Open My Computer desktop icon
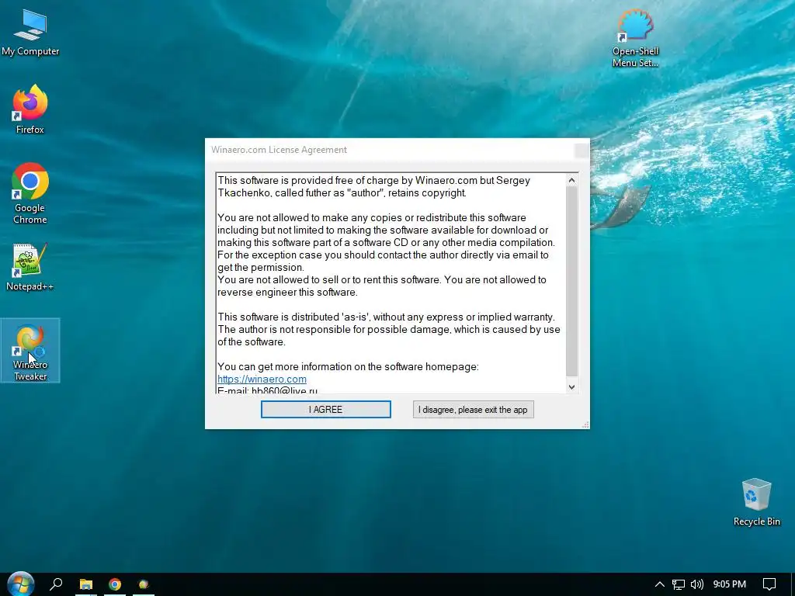Image resolution: width=795 pixels, height=596 pixels. (x=30, y=32)
